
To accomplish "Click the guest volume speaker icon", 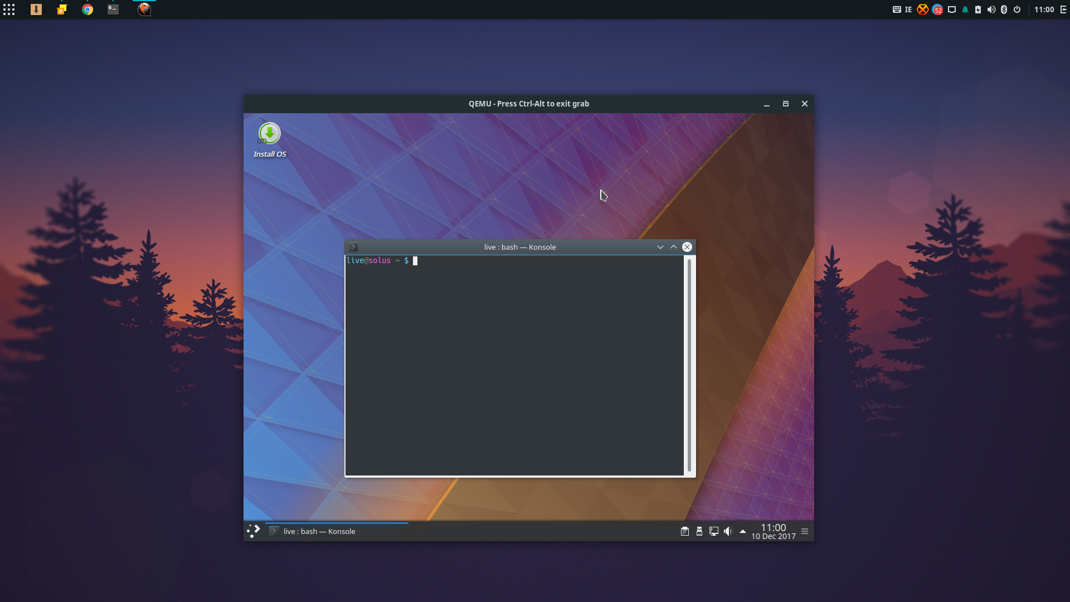I will click(728, 531).
